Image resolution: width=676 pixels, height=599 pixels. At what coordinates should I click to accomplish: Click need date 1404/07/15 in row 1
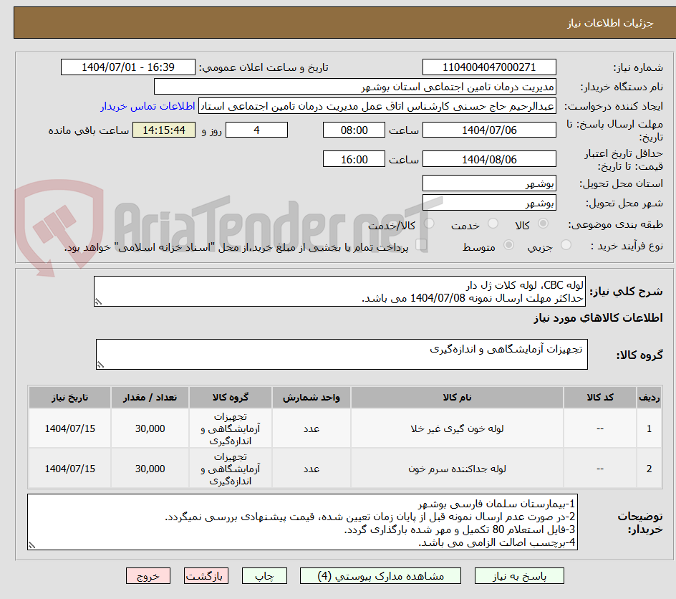tap(70, 428)
